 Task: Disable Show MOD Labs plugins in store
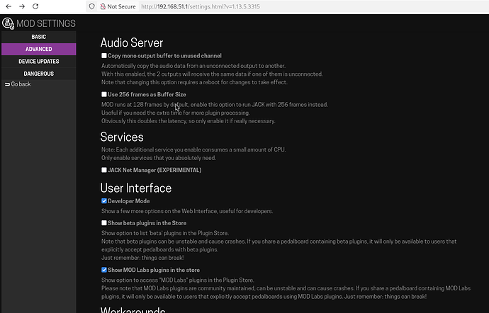coord(104,270)
